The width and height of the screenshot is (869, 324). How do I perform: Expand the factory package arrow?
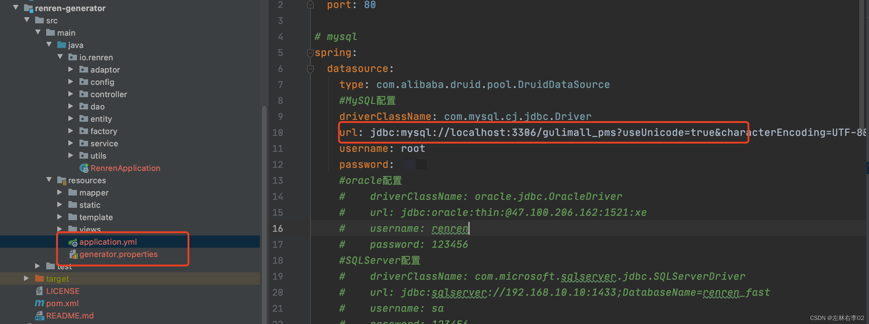(x=71, y=131)
